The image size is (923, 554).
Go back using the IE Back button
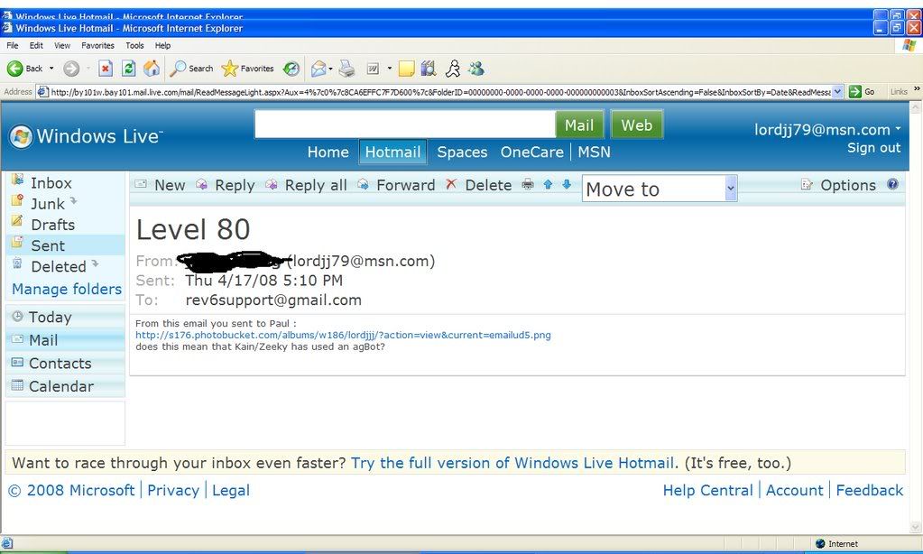point(24,69)
